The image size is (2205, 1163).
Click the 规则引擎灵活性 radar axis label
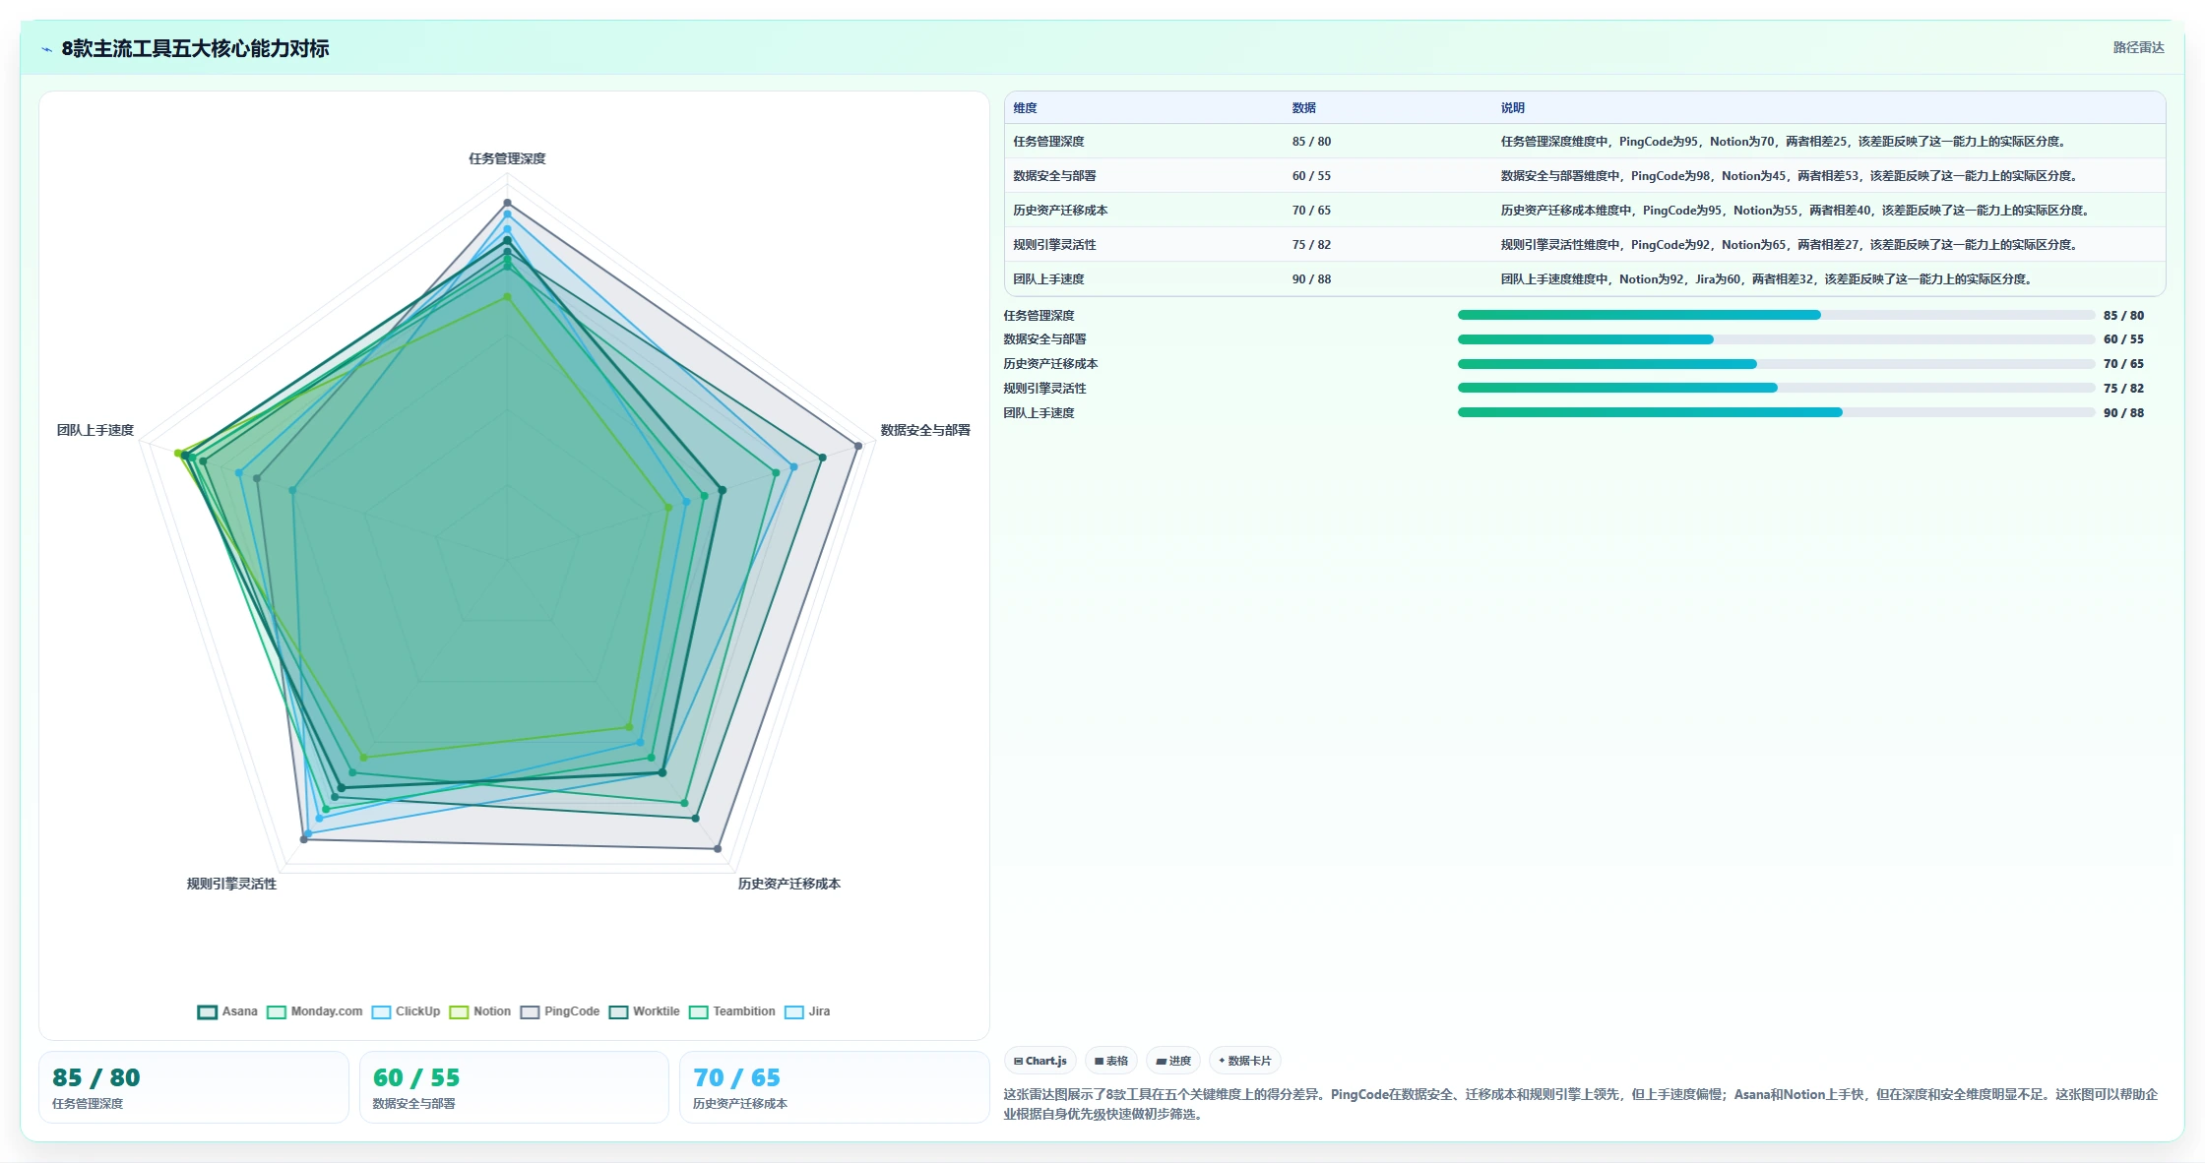[231, 884]
